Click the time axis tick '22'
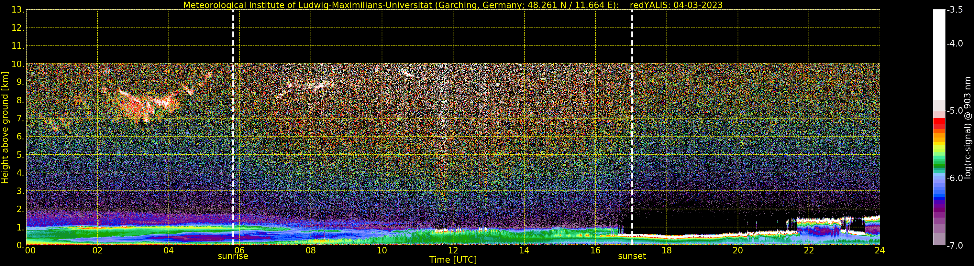Viewport: 974px width, 266px height. tap(809, 251)
